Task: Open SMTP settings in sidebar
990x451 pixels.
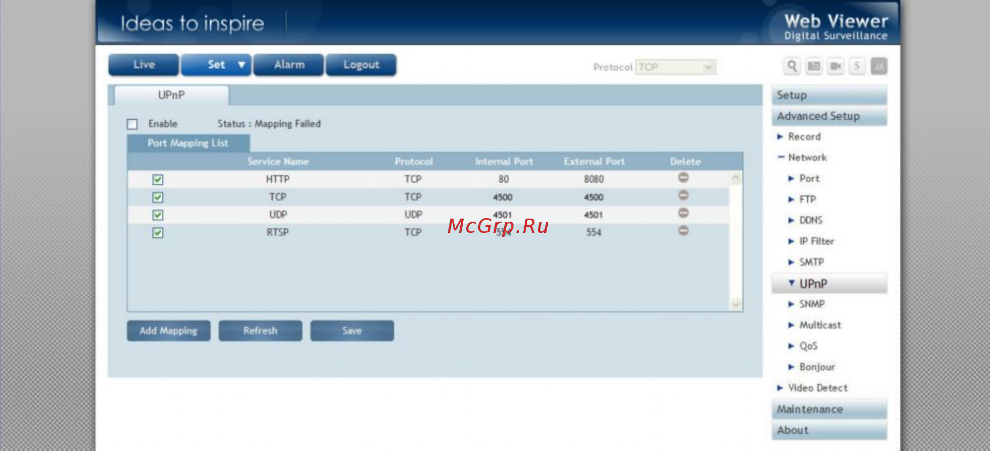Action: coord(806,263)
